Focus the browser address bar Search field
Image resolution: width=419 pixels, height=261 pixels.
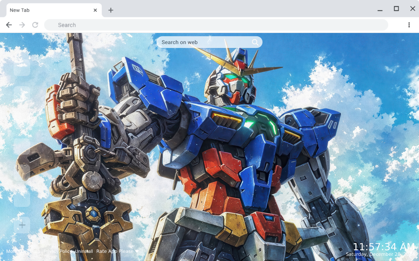pyautogui.click(x=216, y=25)
